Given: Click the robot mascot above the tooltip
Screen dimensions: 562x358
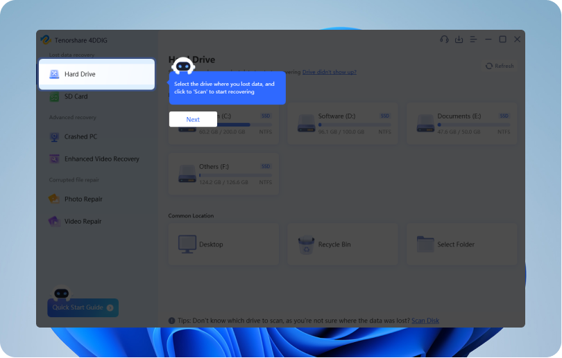Looking at the screenshot, I should pos(183,66).
